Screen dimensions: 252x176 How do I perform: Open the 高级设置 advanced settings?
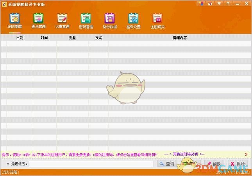click(x=133, y=21)
